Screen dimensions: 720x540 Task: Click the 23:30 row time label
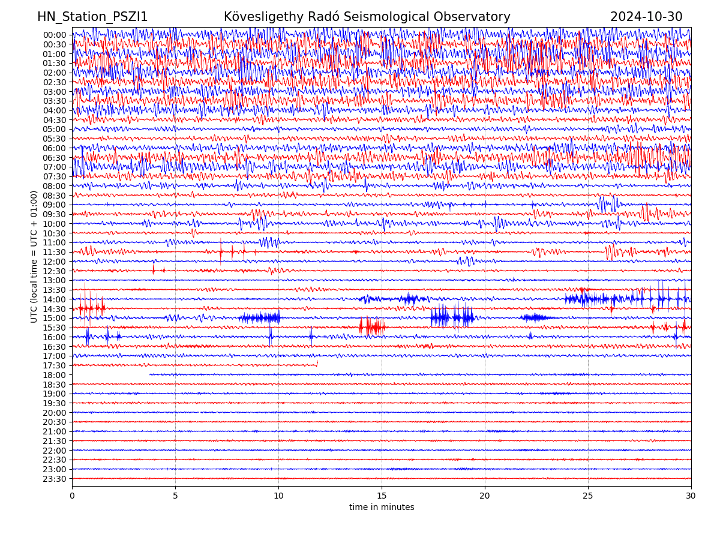55,479
